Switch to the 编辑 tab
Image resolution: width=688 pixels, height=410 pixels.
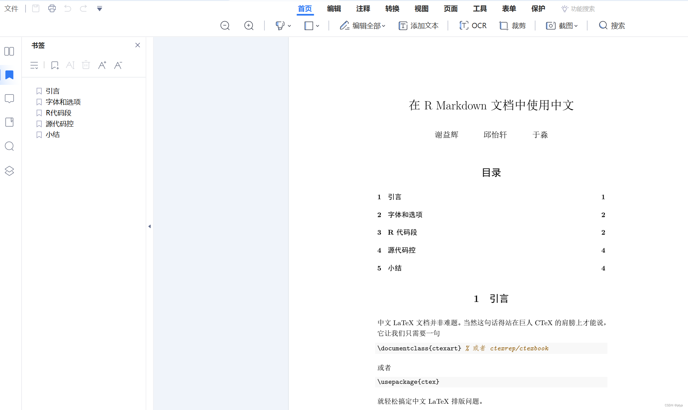point(334,9)
